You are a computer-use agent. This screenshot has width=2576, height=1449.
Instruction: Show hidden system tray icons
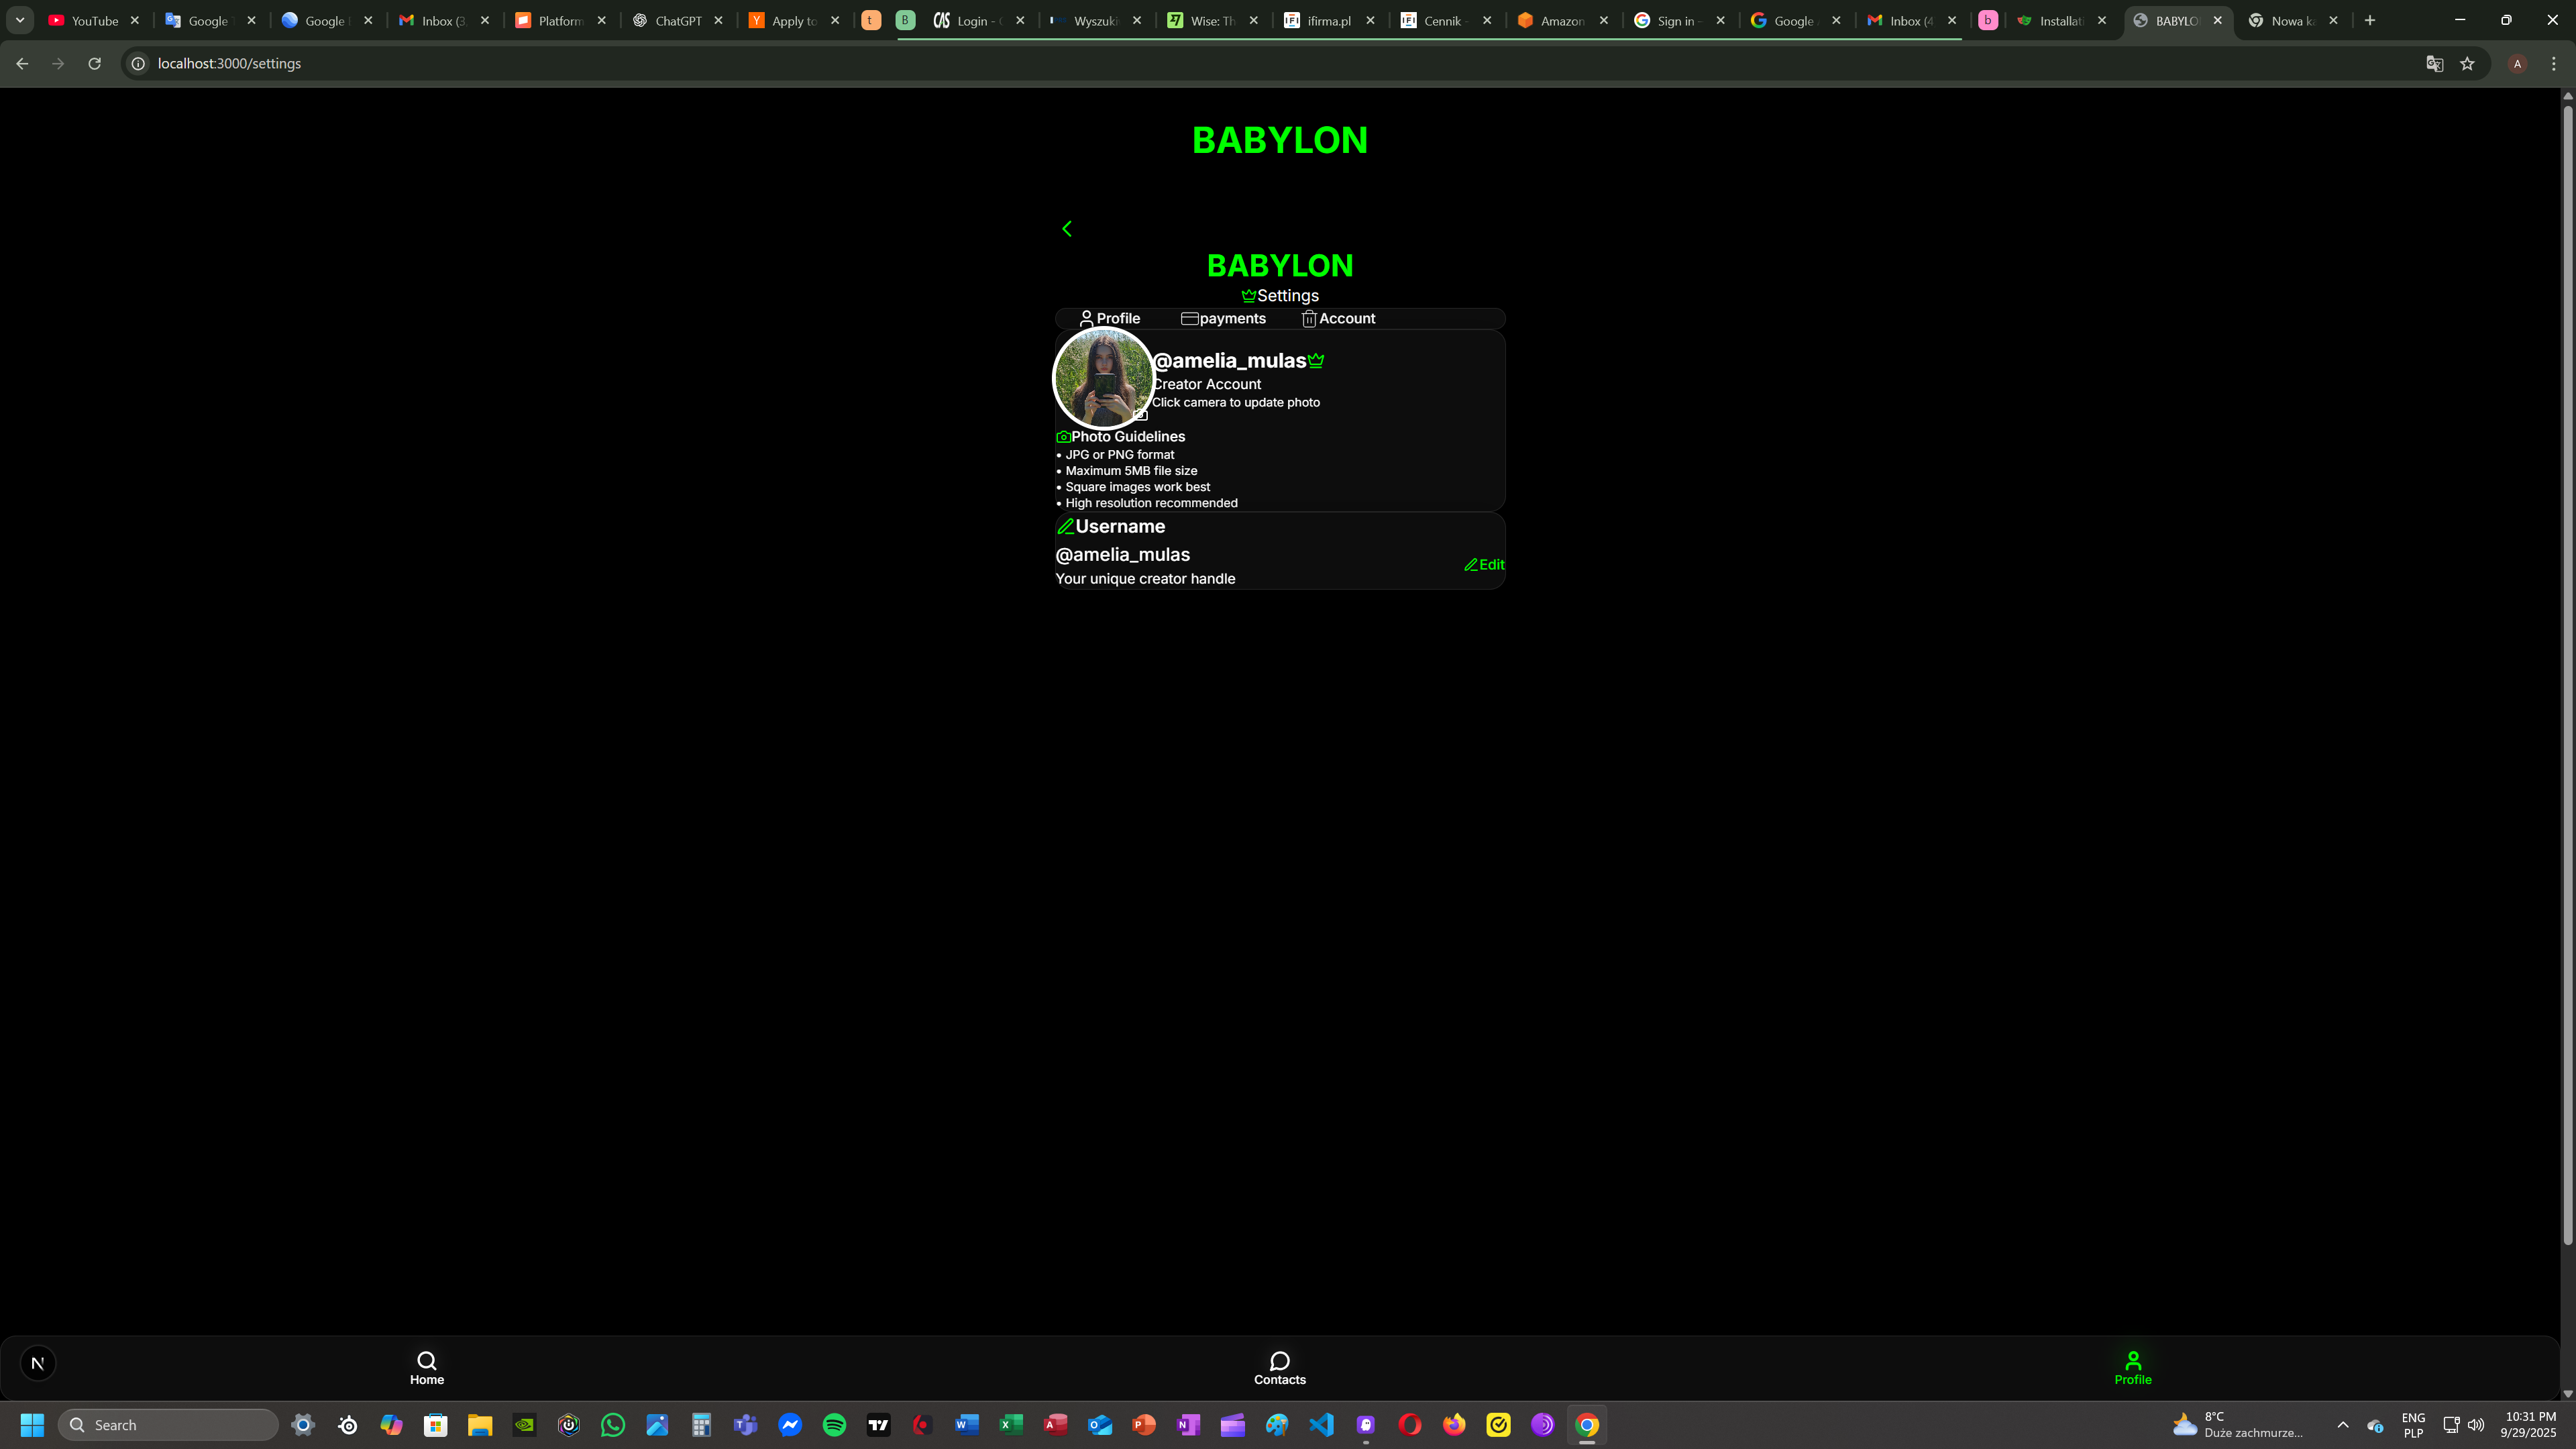pos(2342,1425)
